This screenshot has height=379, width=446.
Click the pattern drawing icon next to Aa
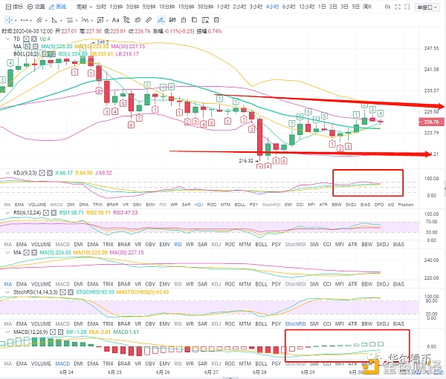tap(126, 20)
